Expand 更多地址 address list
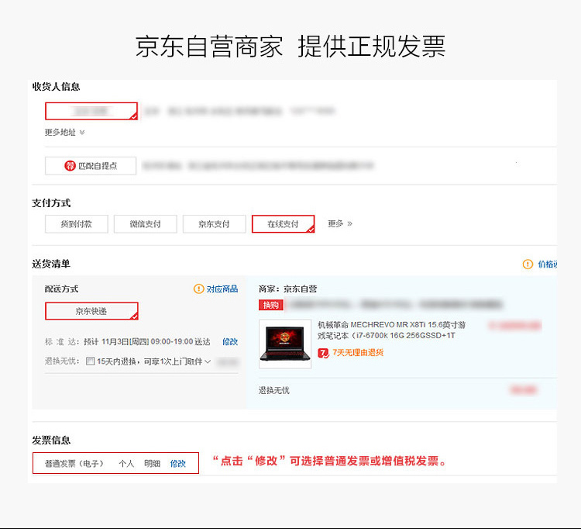The height and width of the screenshot is (529, 581). click(x=65, y=133)
